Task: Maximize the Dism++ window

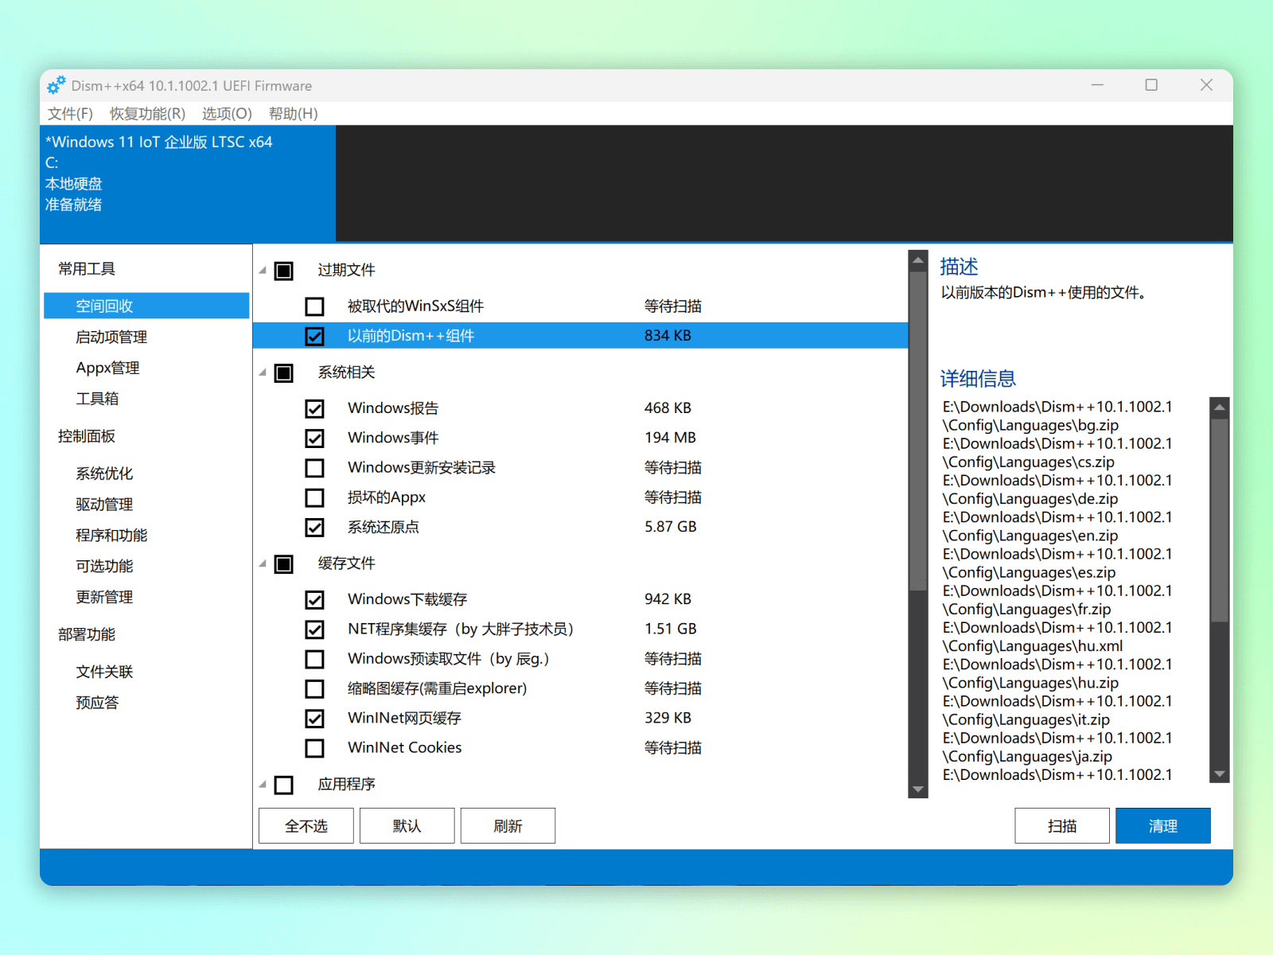Action: [1151, 85]
